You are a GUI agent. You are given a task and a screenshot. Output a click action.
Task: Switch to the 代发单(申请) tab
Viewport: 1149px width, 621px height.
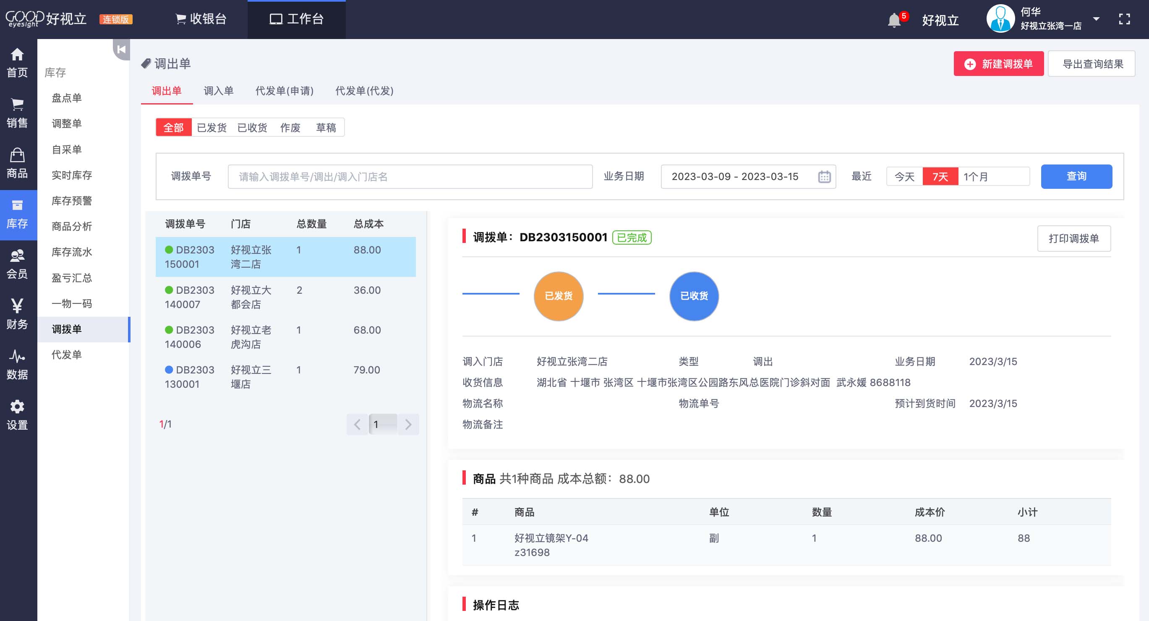[285, 91]
